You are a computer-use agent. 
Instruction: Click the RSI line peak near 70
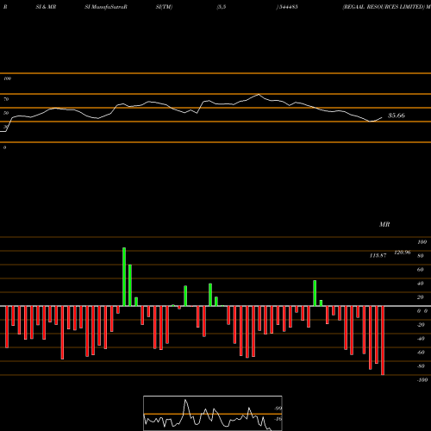(x=259, y=94)
